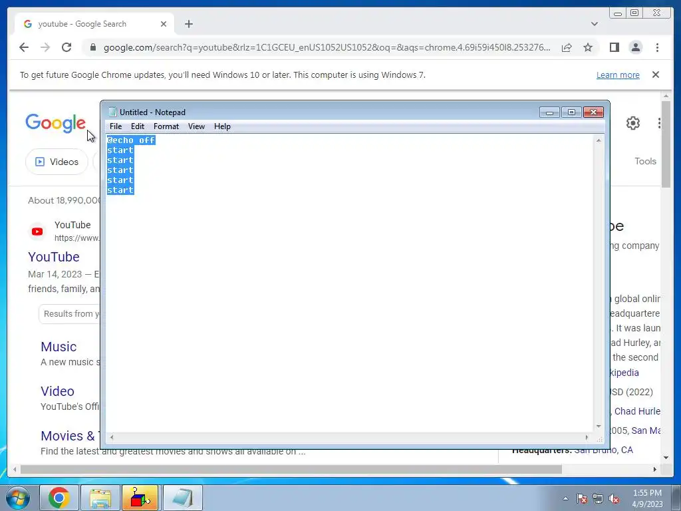Image resolution: width=681 pixels, height=511 pixels.
Task: Dismiss the Windows 7 update notice
Action: pos(655,75)
